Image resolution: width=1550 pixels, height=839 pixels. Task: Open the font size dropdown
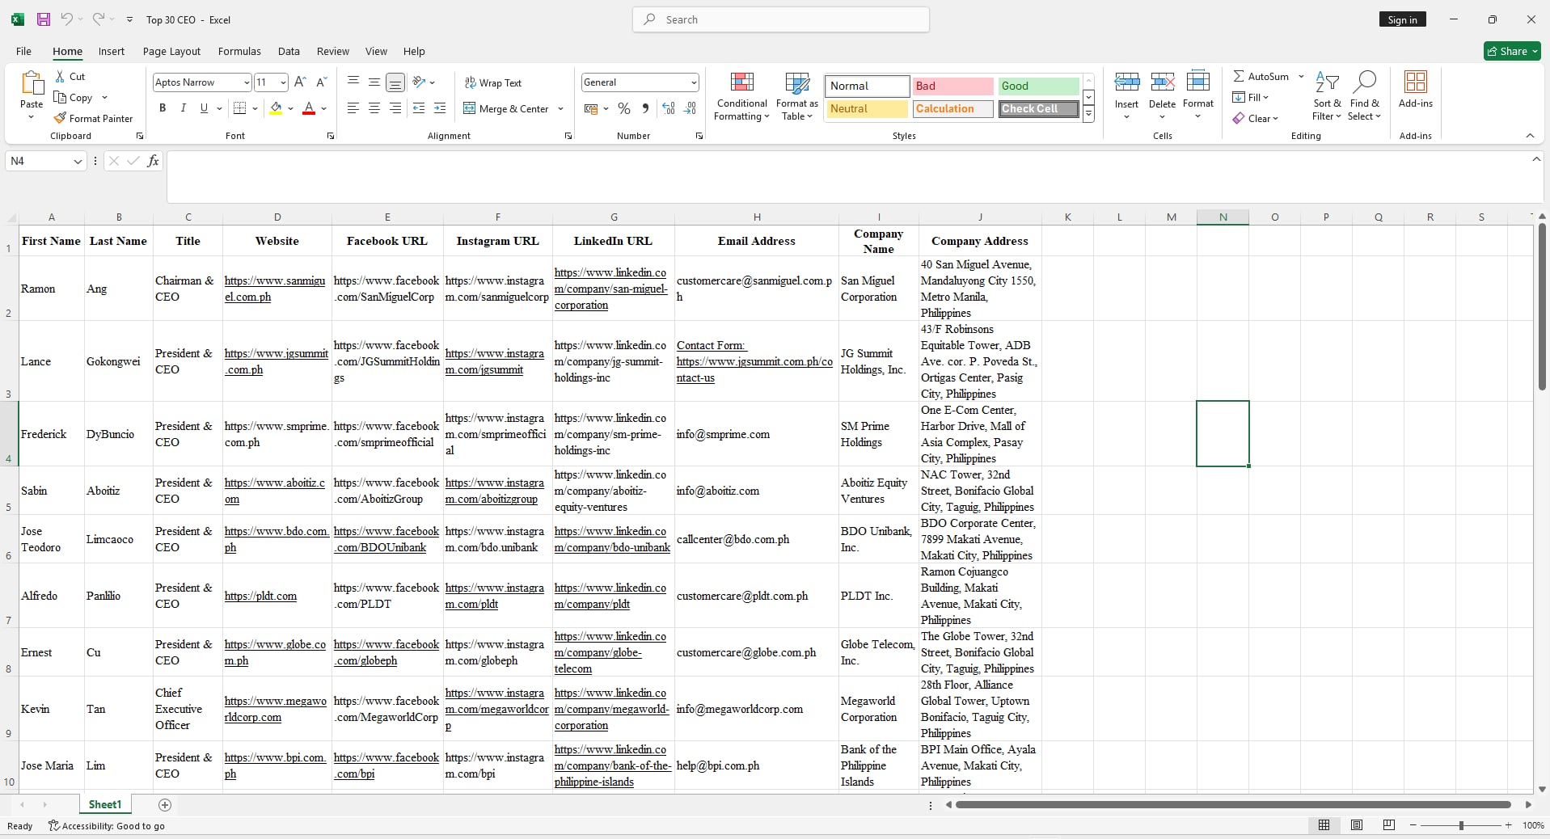pyautogui.click(x=283, y=82)
